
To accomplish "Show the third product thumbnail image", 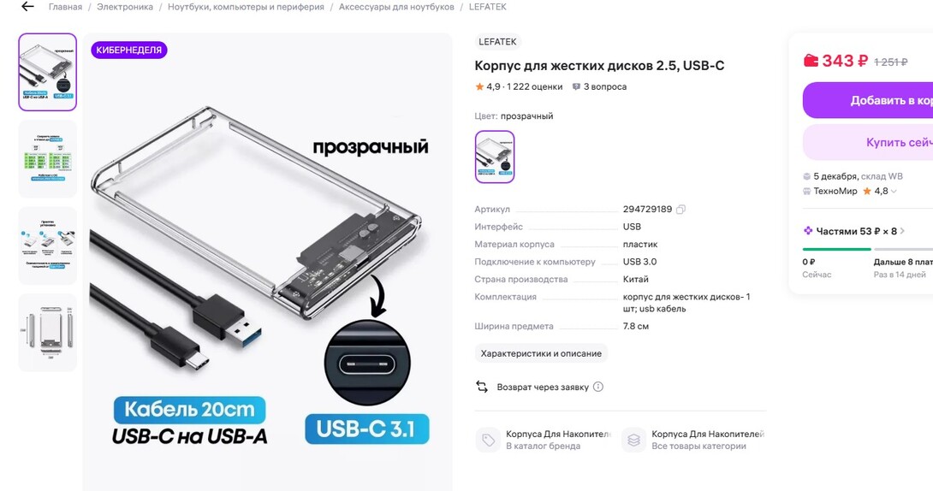I will pyautogui.click(x=48, y=245).
